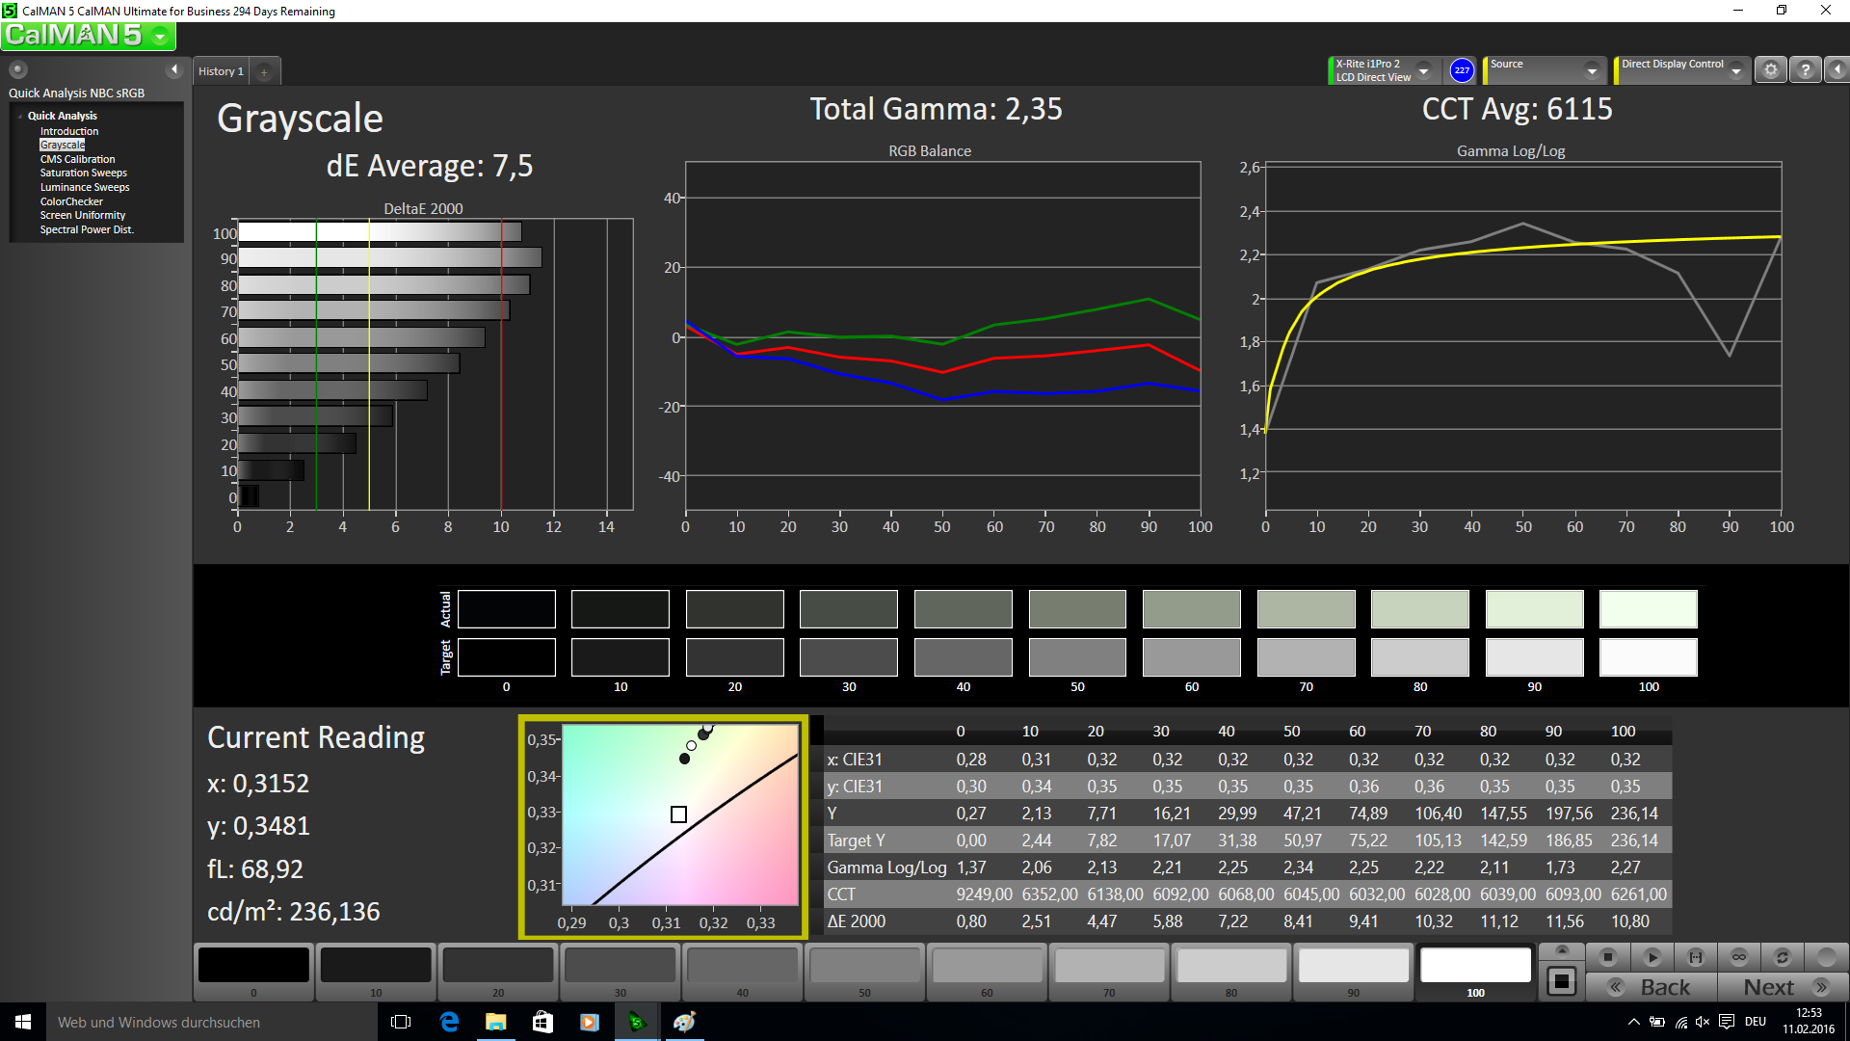The height and width of the screenshot is (1041, 1850).
Task: Add a new history tab with plus
Action: point(264,71)
